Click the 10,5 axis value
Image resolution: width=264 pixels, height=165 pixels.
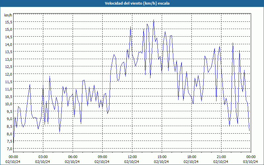(9, 96)
